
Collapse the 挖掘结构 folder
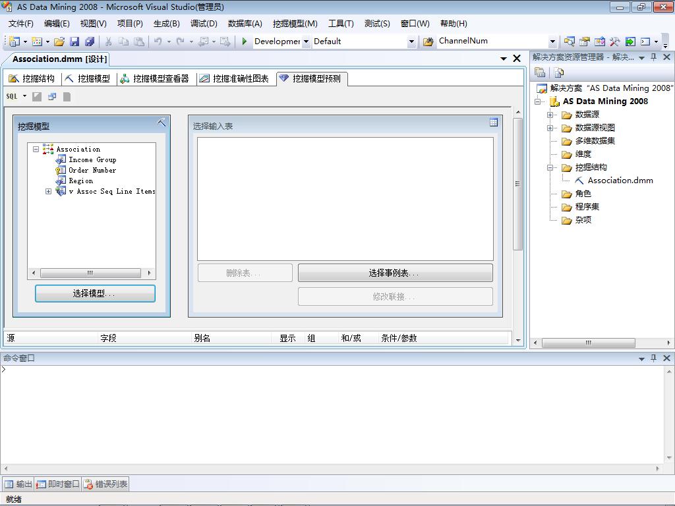[550, 168]
